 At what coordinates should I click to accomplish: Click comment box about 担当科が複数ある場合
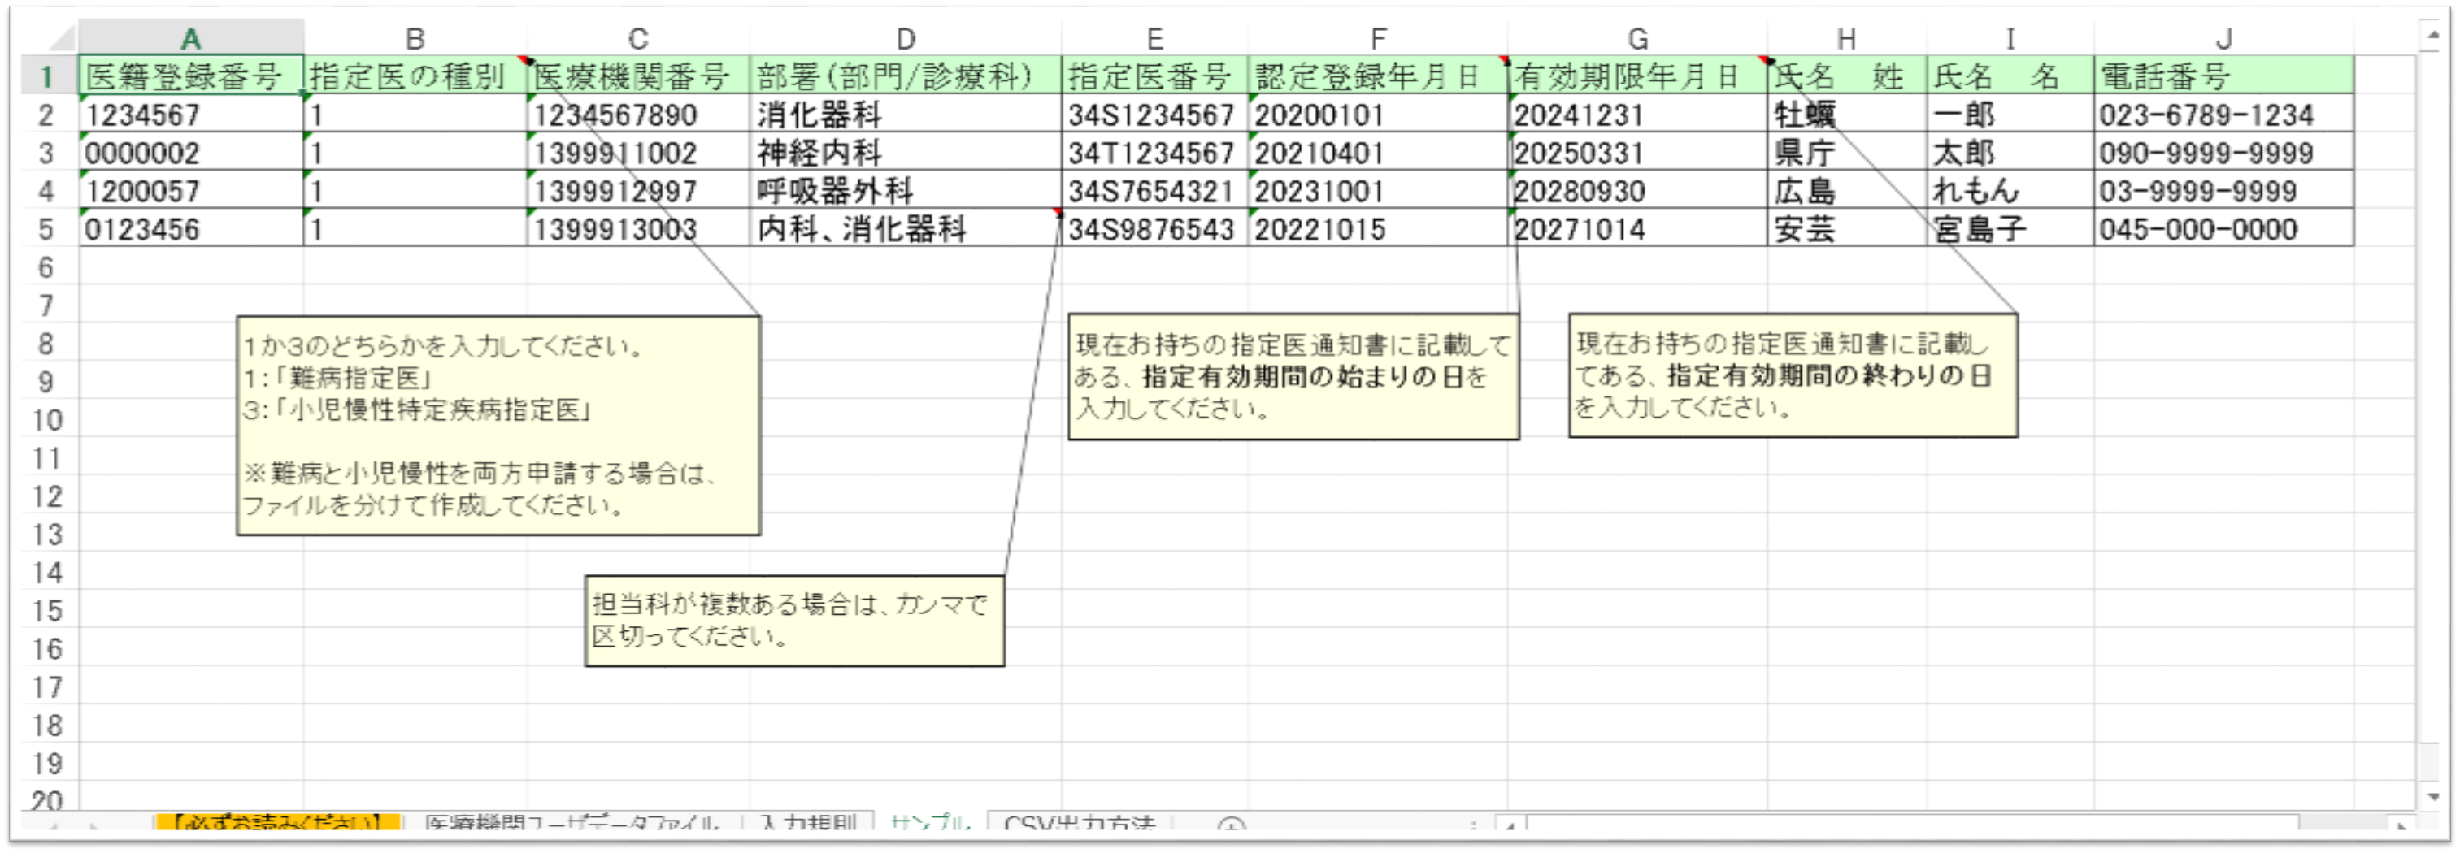(x=793, y=620)
